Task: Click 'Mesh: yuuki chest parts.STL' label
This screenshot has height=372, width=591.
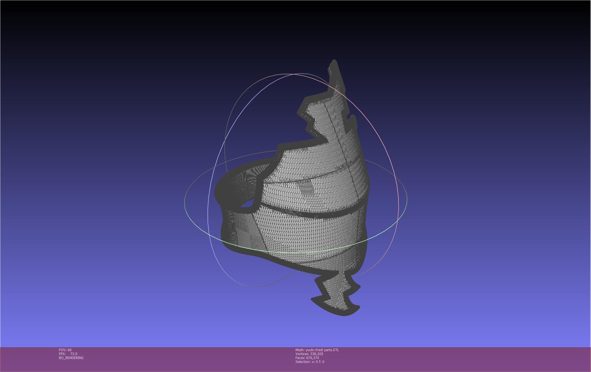Action: coord(317,350)
